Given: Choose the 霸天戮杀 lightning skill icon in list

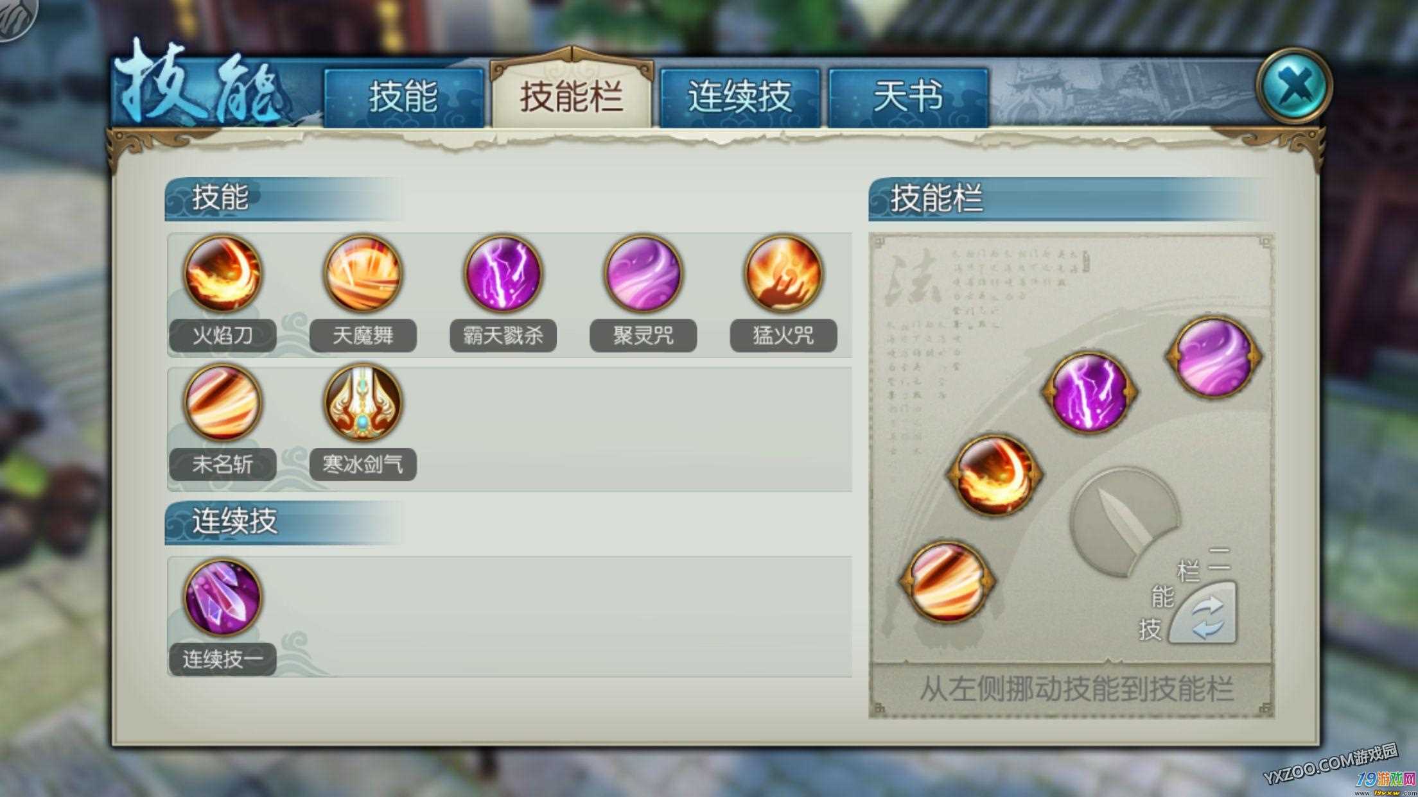Looking at the screenshot, I should tap(503, 274).
